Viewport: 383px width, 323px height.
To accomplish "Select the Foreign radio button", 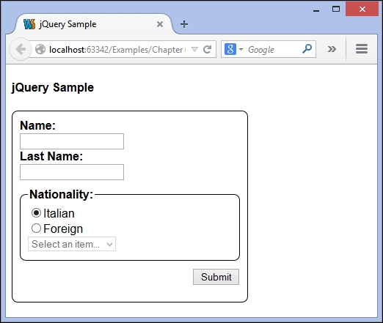I will [36, 229].
